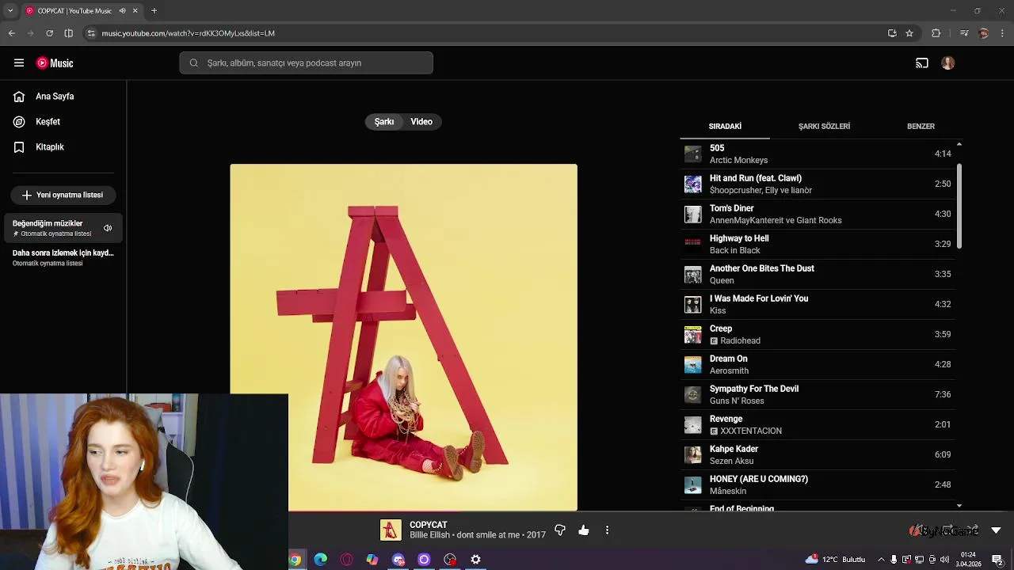Open Daha sonra izlemek için playlist

point(63,257)
